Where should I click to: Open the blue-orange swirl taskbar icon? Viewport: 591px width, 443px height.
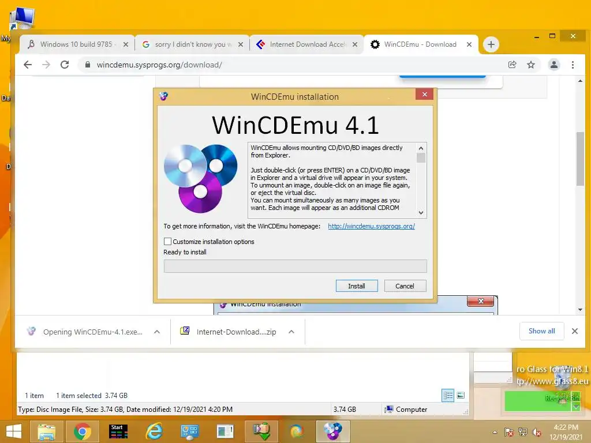pyautogui.click(x=297, y=431)
